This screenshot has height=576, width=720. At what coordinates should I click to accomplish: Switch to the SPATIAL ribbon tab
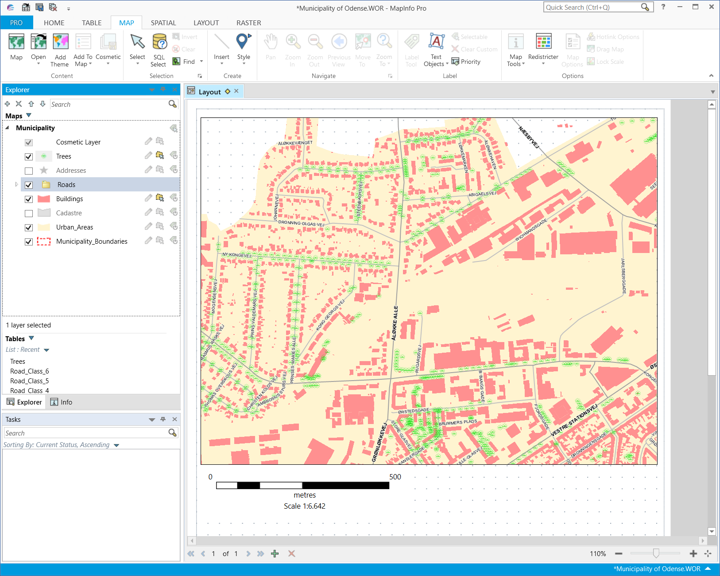point(163,23)
